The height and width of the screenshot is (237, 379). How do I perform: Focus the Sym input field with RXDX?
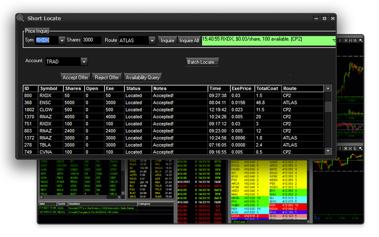47,40
